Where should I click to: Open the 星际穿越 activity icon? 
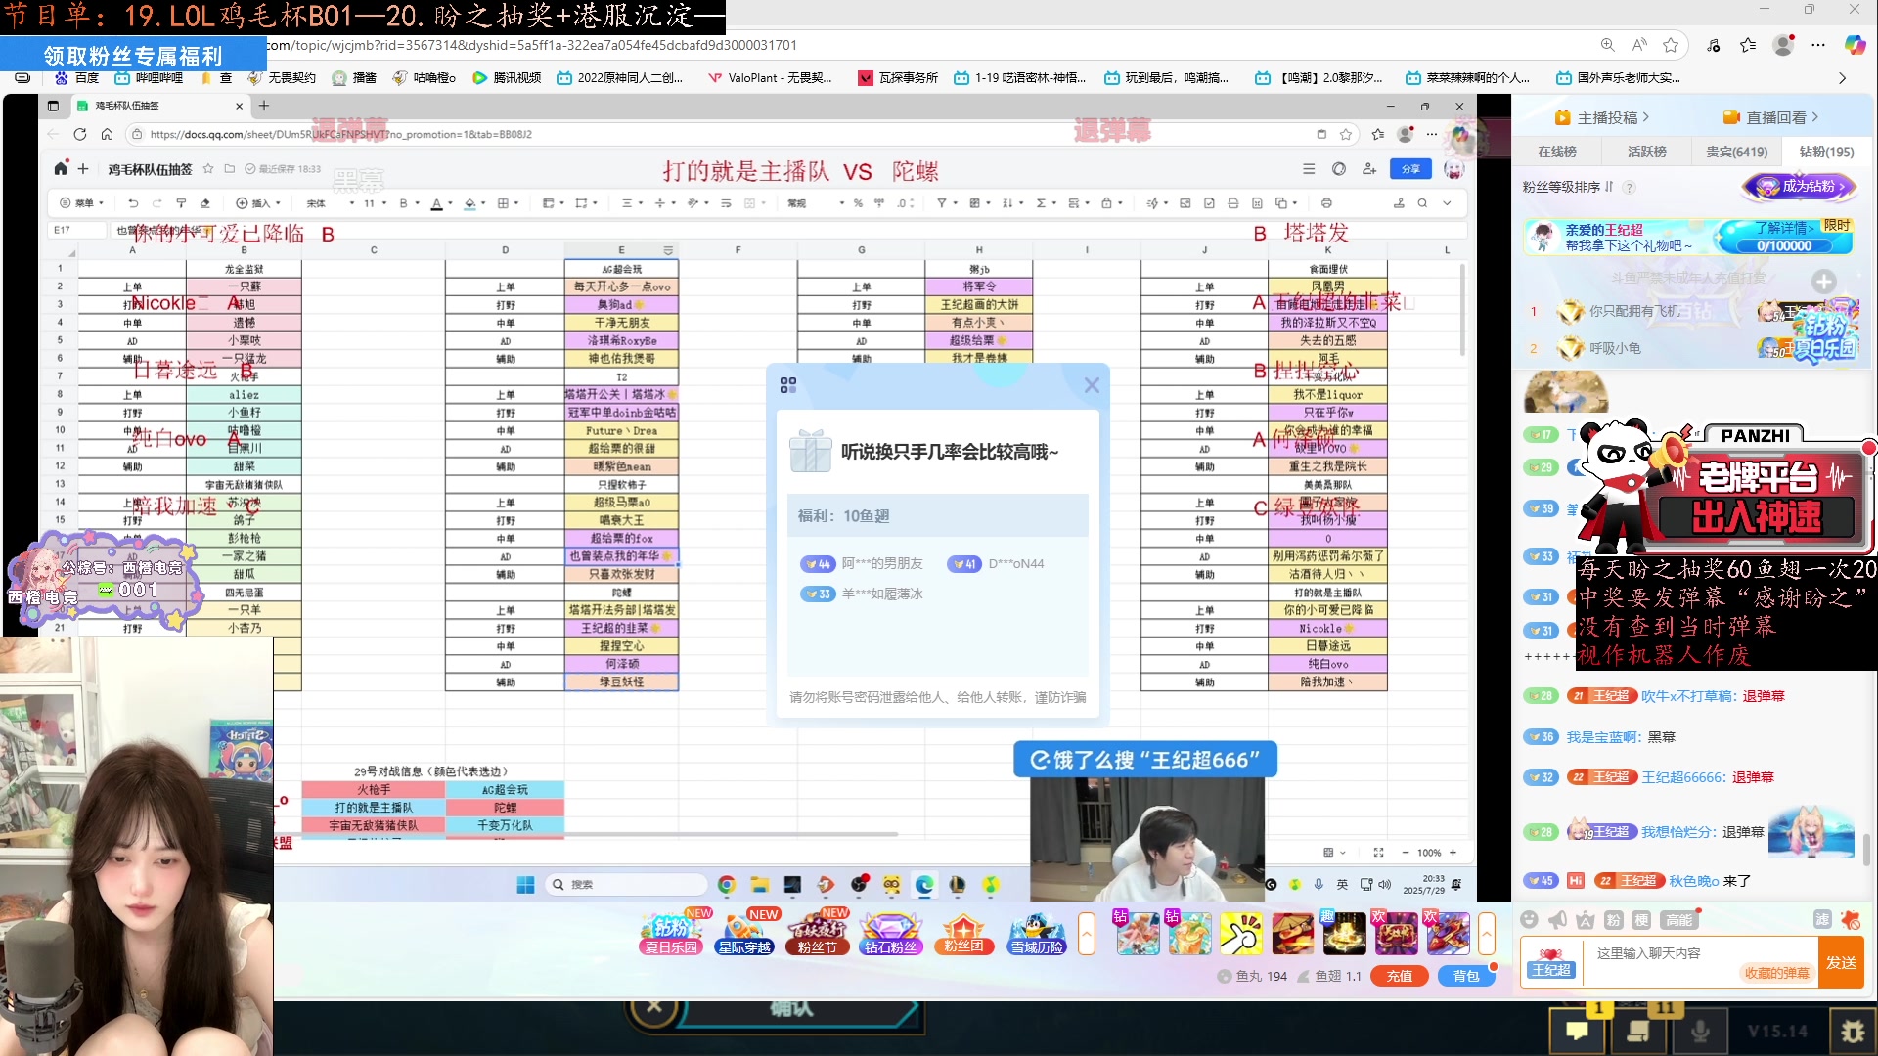744,933
